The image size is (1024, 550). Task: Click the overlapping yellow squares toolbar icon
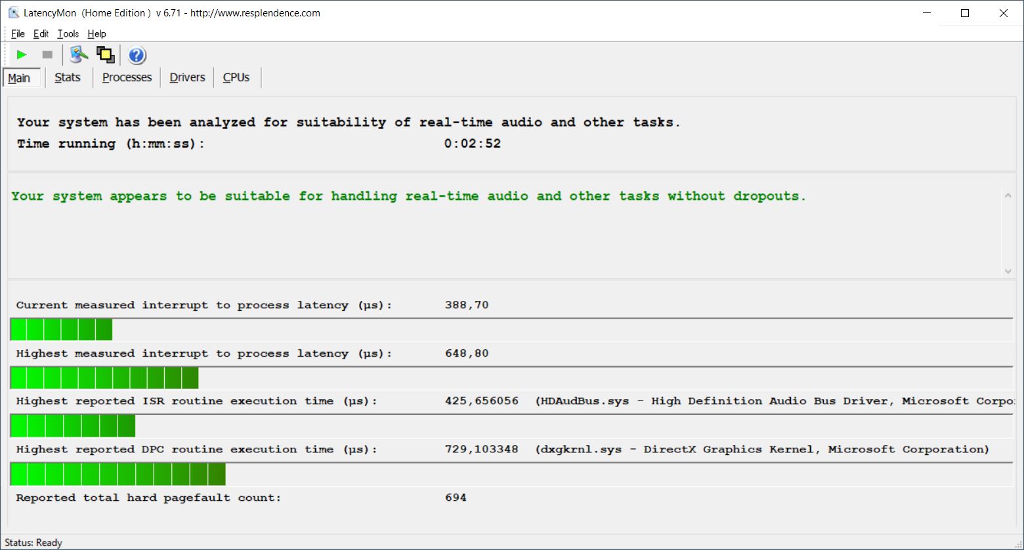coord(106,55)
